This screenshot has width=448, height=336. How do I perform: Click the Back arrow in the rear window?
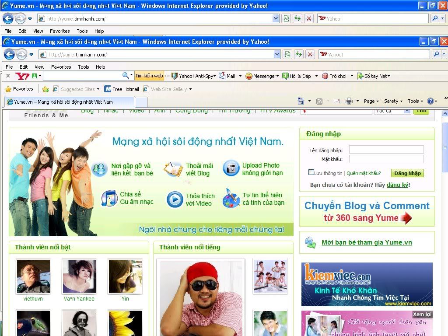coord(8,18)
